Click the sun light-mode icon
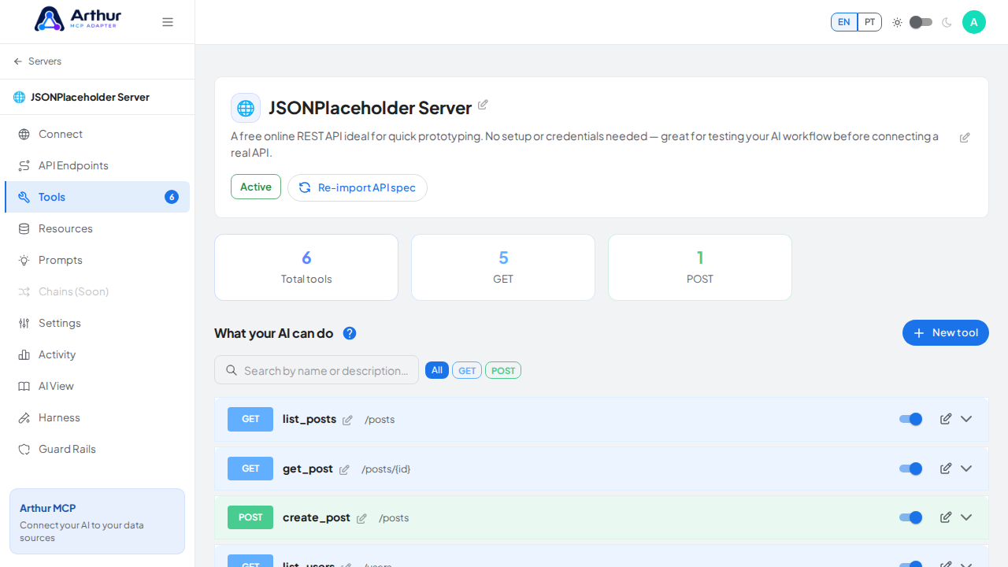Viewport: 1008px width, 567px height. click(897, 22)
